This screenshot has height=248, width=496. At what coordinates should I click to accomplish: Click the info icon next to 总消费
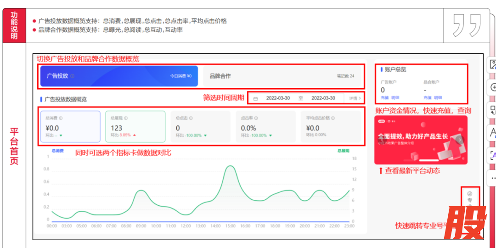(61, 118)
